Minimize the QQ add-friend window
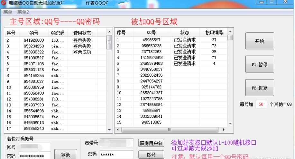Screen dimensions: 295x159 coord(262,2)
